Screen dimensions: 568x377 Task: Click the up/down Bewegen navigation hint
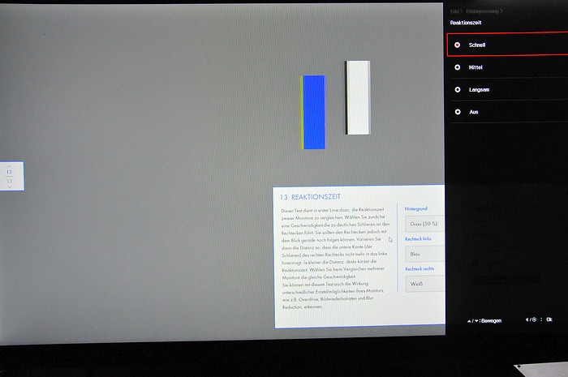(x=484, y=320)
